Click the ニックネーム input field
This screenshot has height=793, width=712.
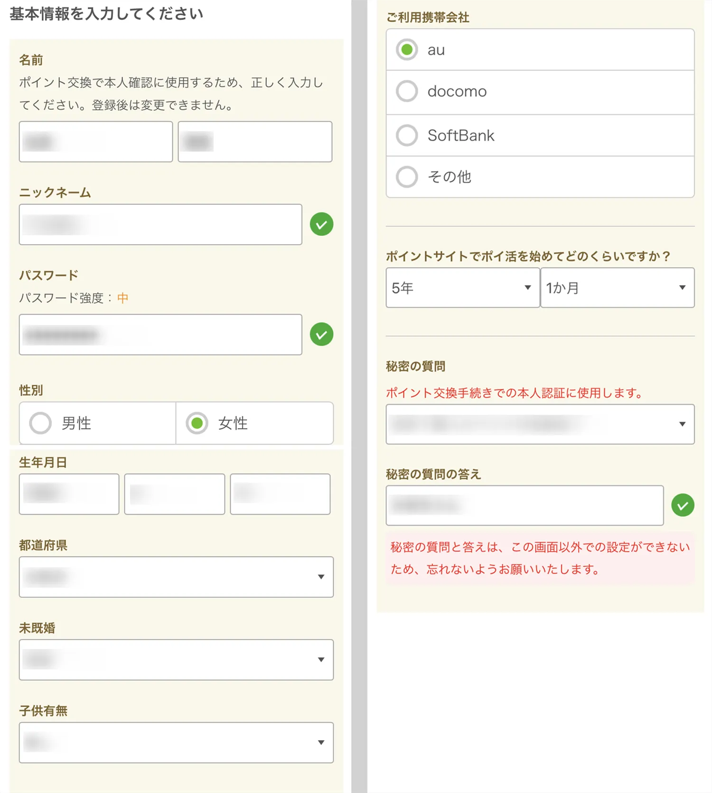[160, 224]
